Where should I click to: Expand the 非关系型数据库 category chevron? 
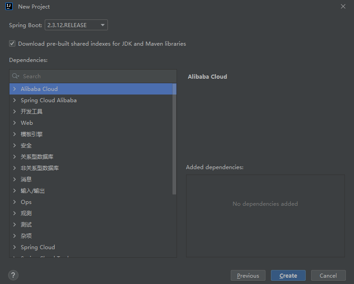pyautogui.click(x=14, y=168)
